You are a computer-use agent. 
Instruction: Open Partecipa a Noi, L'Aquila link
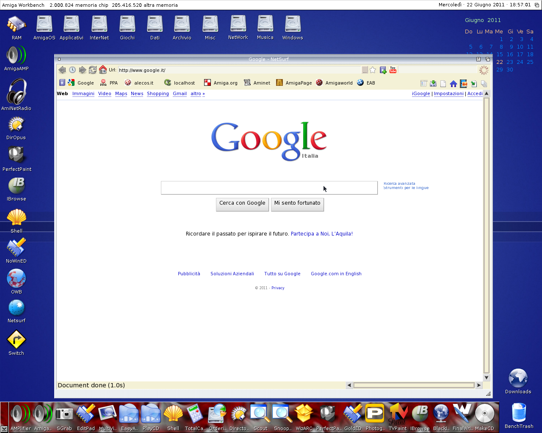(x=321, y=234)
